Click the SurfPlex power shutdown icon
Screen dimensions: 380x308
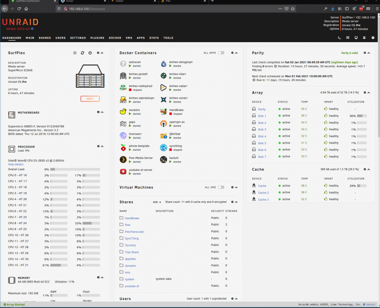90,53
